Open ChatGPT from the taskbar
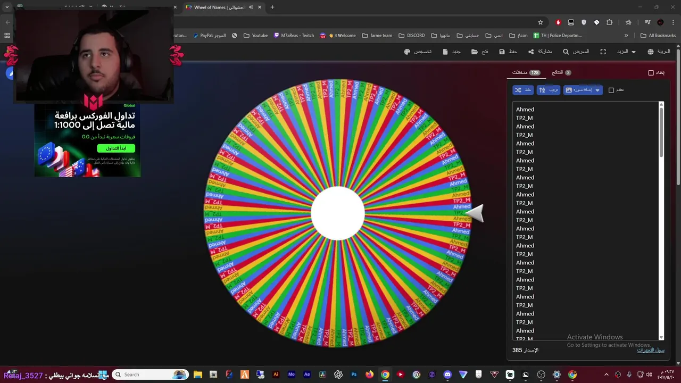681x383 pixels. (338, 374)
